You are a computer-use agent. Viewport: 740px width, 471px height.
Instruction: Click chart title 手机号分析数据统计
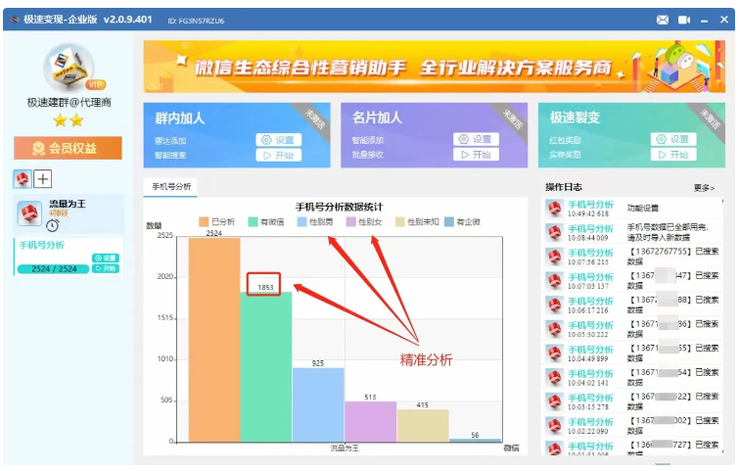[x=340, y=208]
